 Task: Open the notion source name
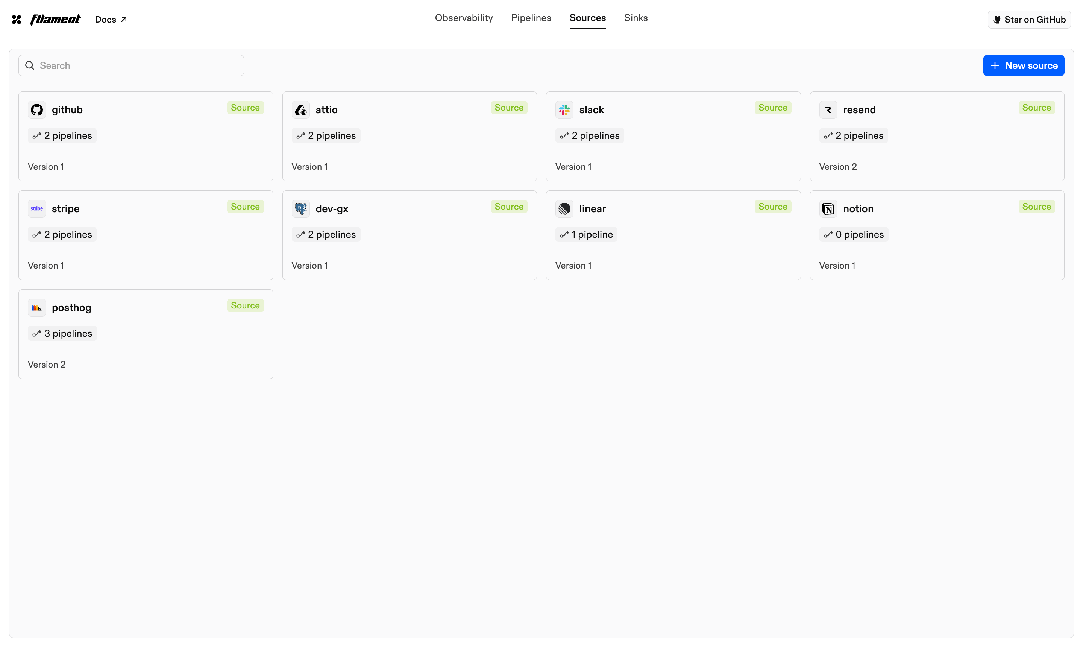coord(858,209)
